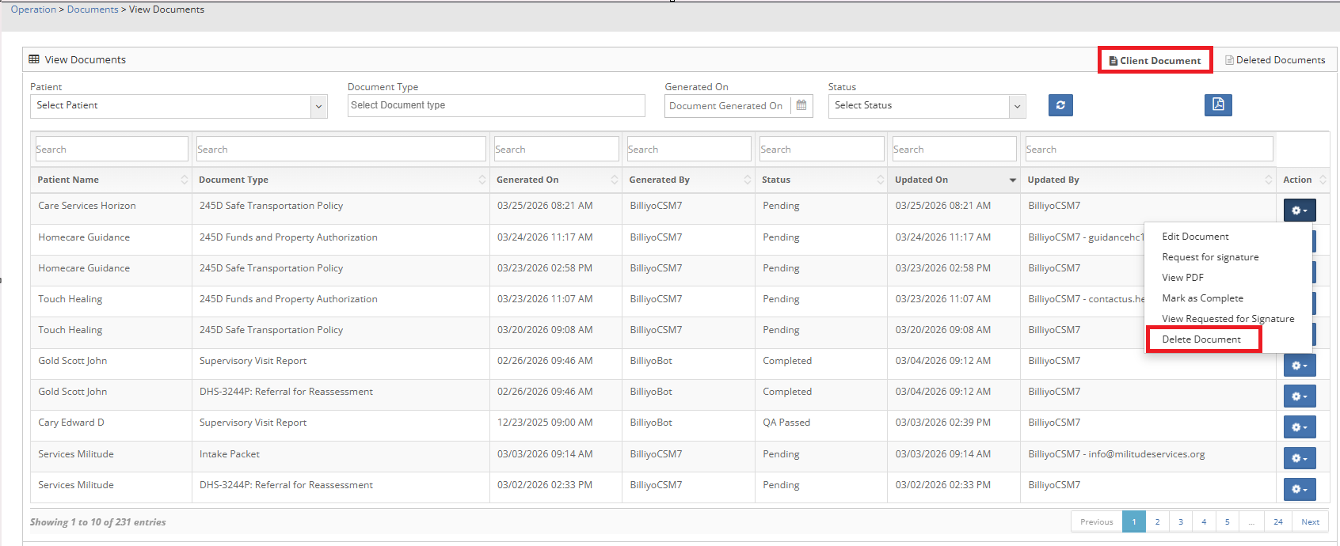Open gear action menu for Cary Edward D
The width and height of the screenshot is (1340, 546).
(x=1299, y=427)
